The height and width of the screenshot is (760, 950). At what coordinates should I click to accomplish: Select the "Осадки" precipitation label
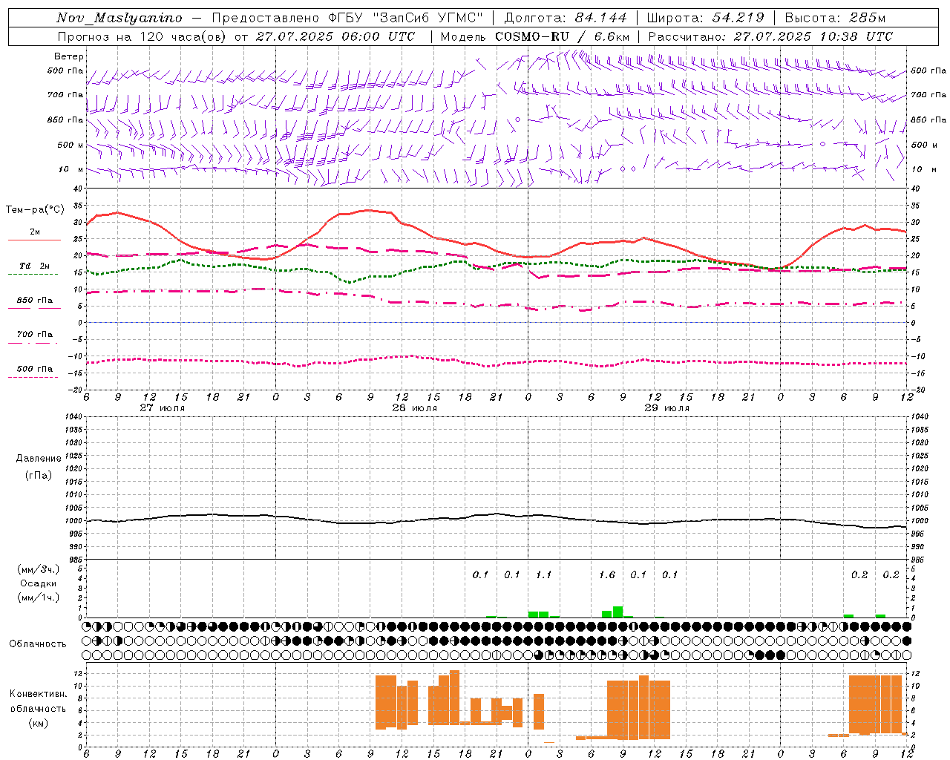coord(38,583)
